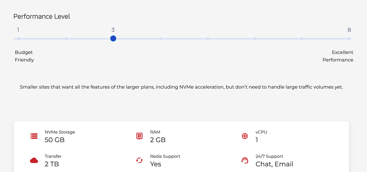Select the fifth performance level dot

click(x=207, y=39)
